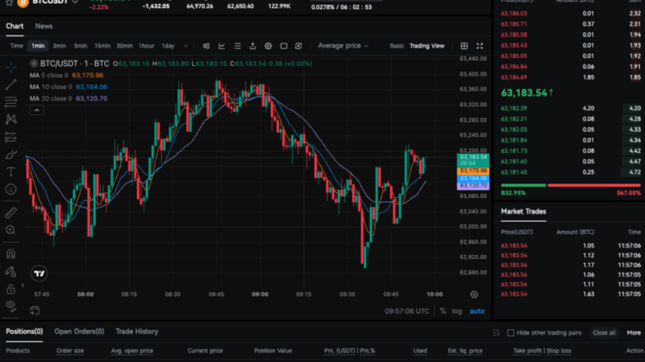Click the fullscreen rectangle toolbar icon
The height and width of the screenshot is (362, 645).
click(x=284, y=46)
